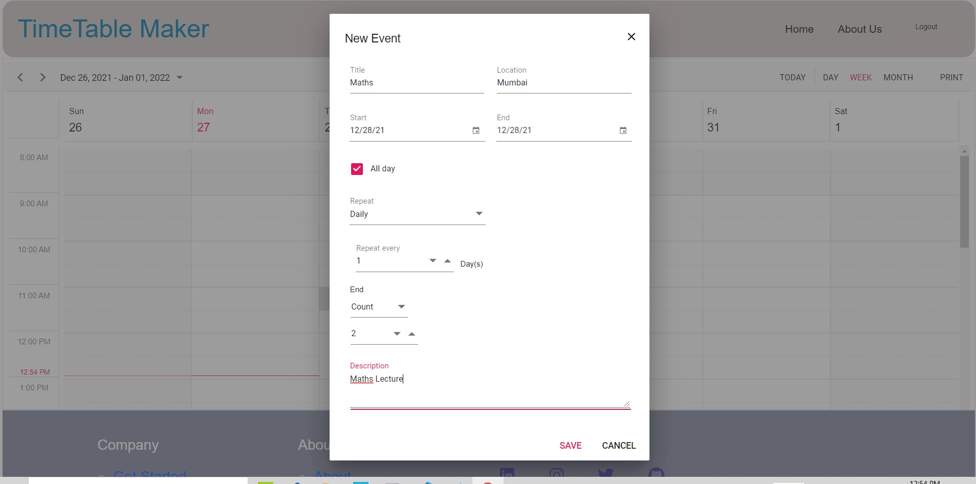This screenshot has width=976, height=484.
Task: Select Mon 27 column header
Action: tap(255, 120)
